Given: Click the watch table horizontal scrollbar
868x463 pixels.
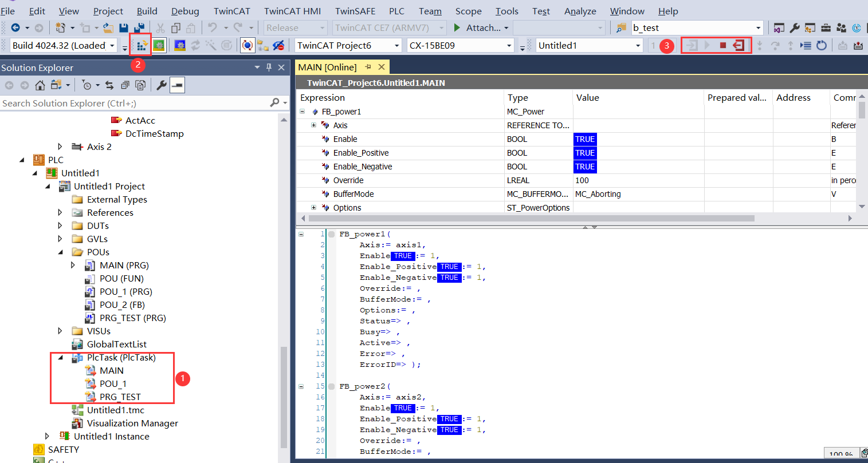Looking at the screenshot, I should tap(531, 218).
